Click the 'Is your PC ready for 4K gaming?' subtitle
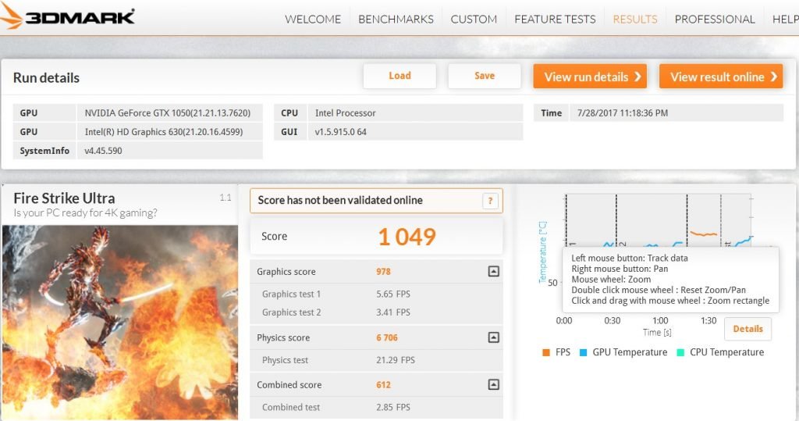Viewport: 799px width, 421px height. click(x=85, y=212)
